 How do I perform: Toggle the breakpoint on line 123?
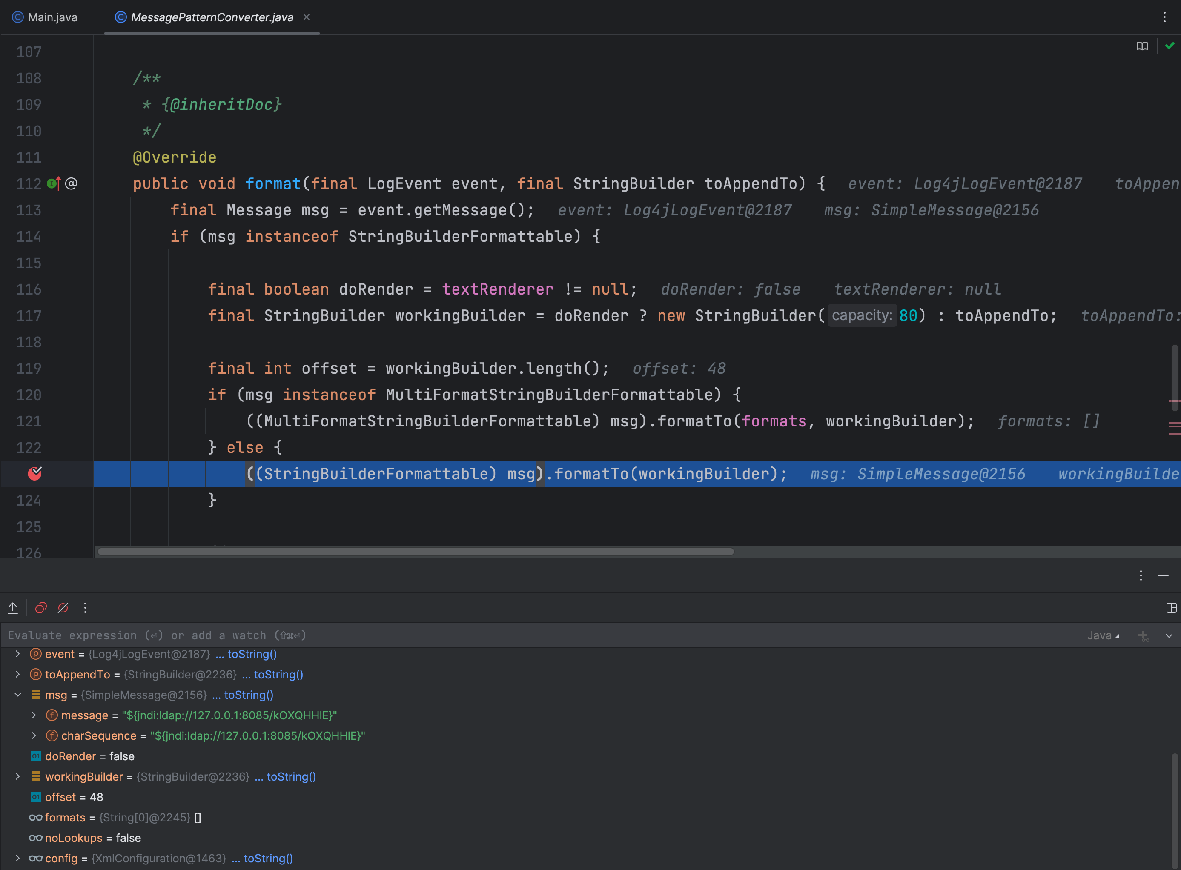[x=35, y=473]
